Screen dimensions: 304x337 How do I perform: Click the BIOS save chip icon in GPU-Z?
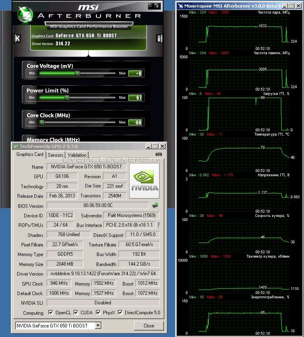pos(155,205)
